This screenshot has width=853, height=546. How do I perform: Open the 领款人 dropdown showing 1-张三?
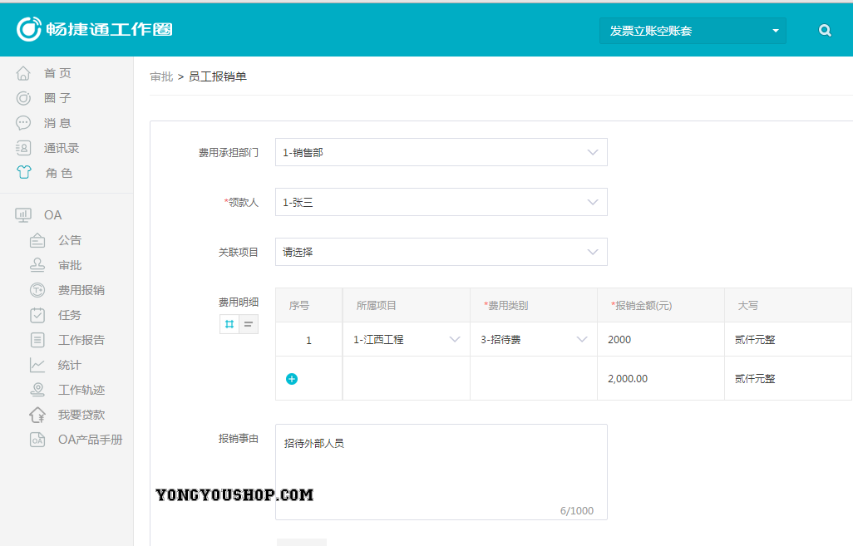pyautogui.click(x=441, y=202)
